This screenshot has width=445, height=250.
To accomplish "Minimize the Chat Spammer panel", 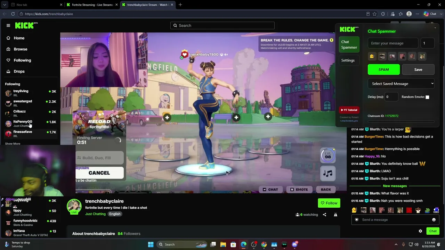I will click(x=435, y=27).
